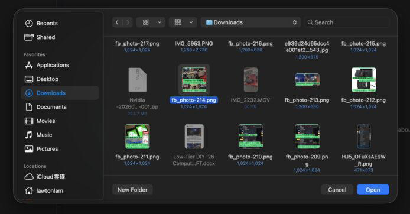
Task: Click the Open button
Action: click(x=373, y=190)
